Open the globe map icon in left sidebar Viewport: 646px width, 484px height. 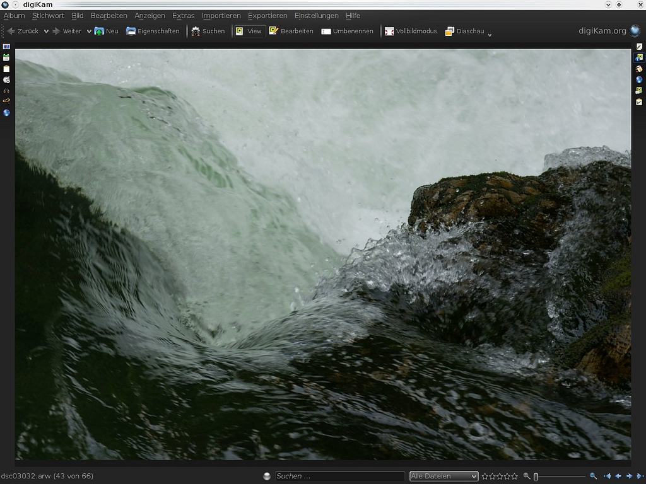click(x=6, y=113)
